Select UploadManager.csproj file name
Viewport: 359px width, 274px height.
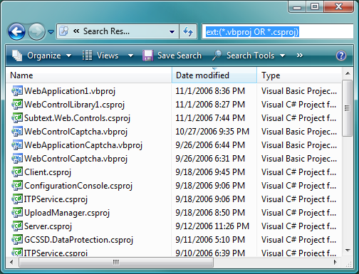pyautogui.click(x=67, y=213)
